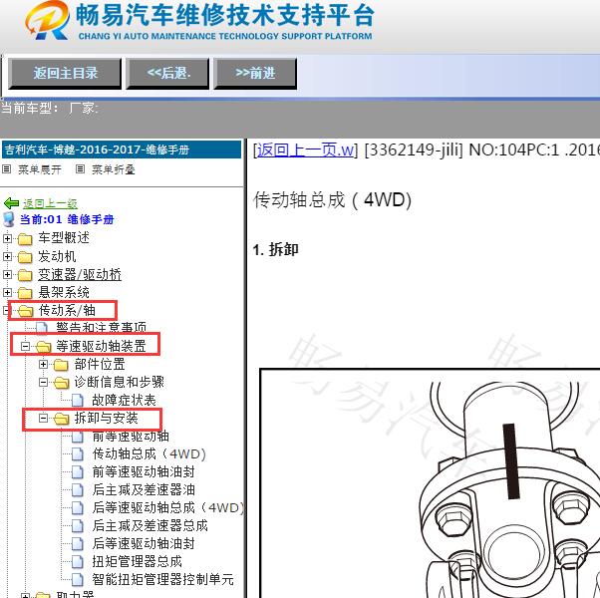Click the 返回主目录 button
This screenshot has height=598, width=600.
coord(65,74)
